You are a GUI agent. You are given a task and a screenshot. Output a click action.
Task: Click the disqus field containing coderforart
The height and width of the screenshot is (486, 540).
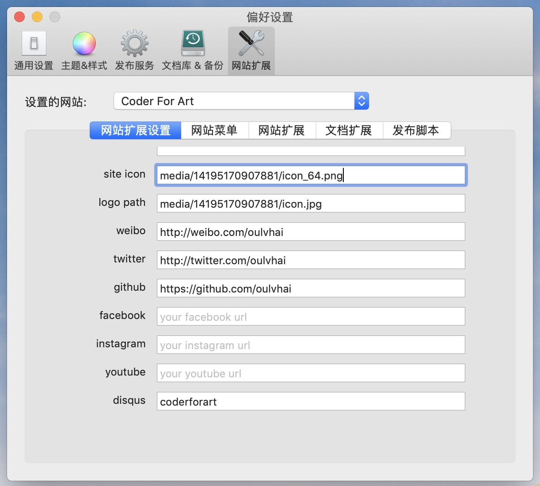point(311,402)
